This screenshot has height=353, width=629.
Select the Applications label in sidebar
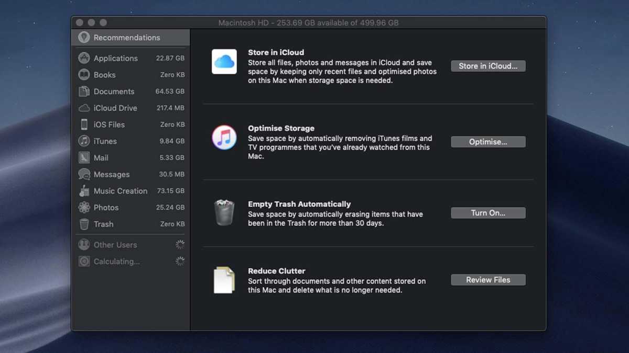(116, 58)
